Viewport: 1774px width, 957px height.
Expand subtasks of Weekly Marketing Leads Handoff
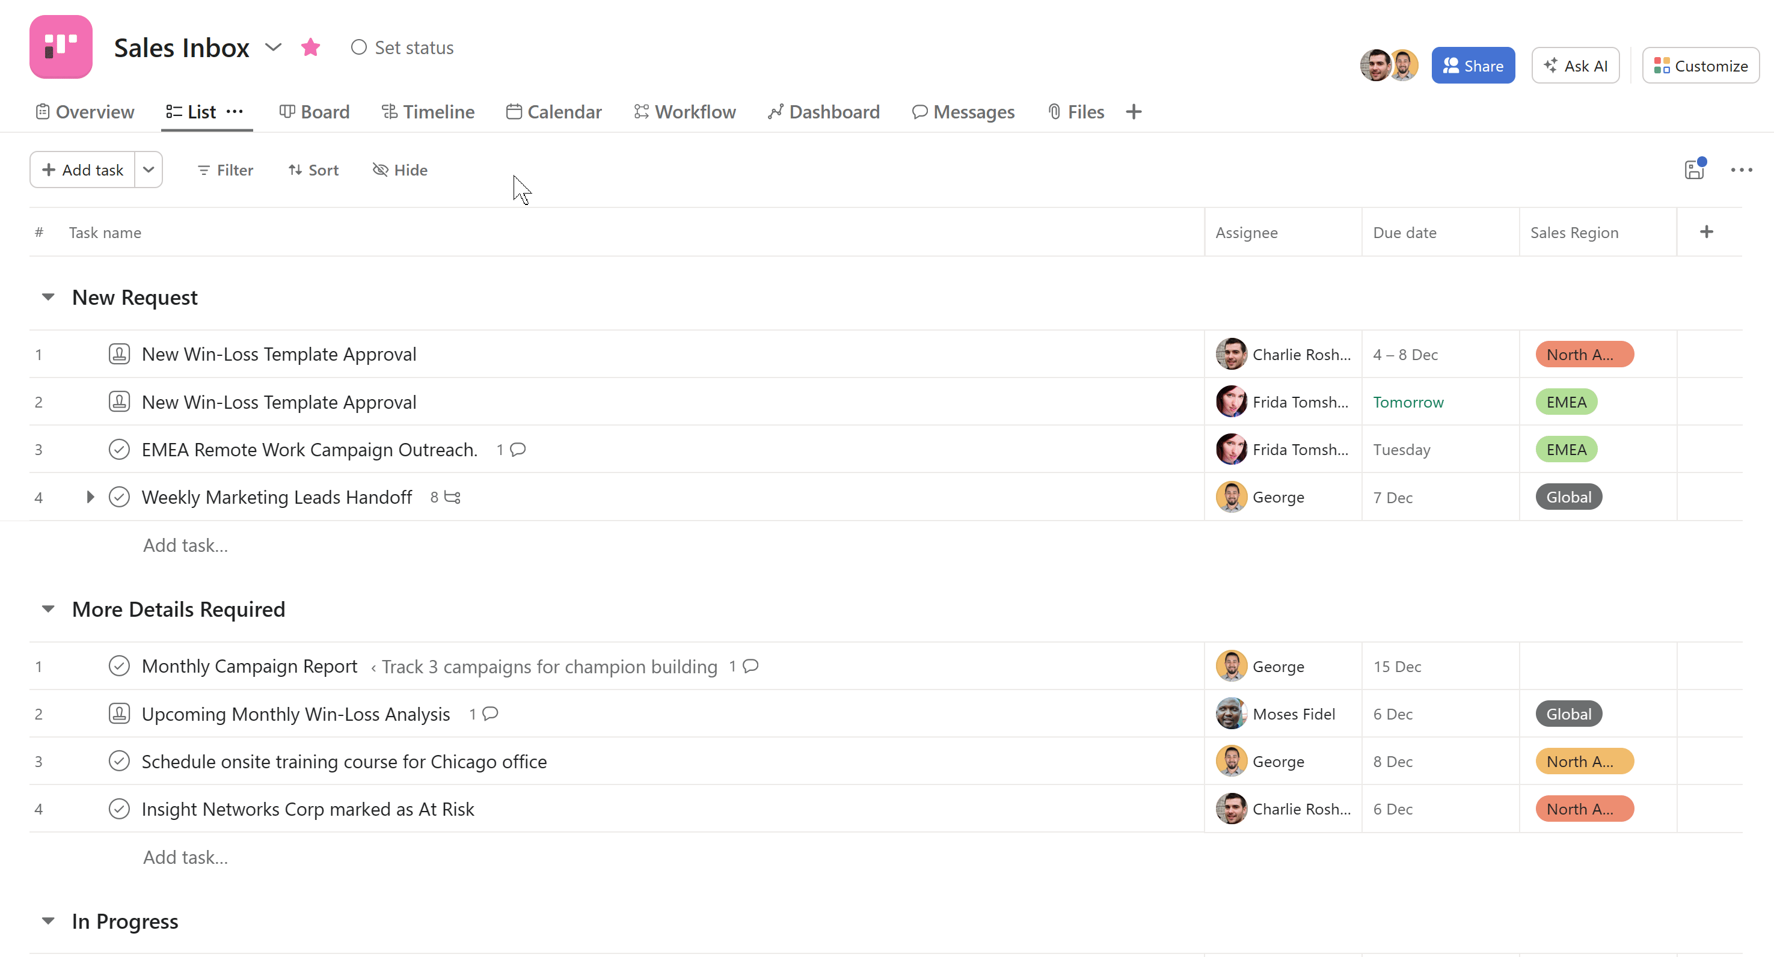(90, 497)
